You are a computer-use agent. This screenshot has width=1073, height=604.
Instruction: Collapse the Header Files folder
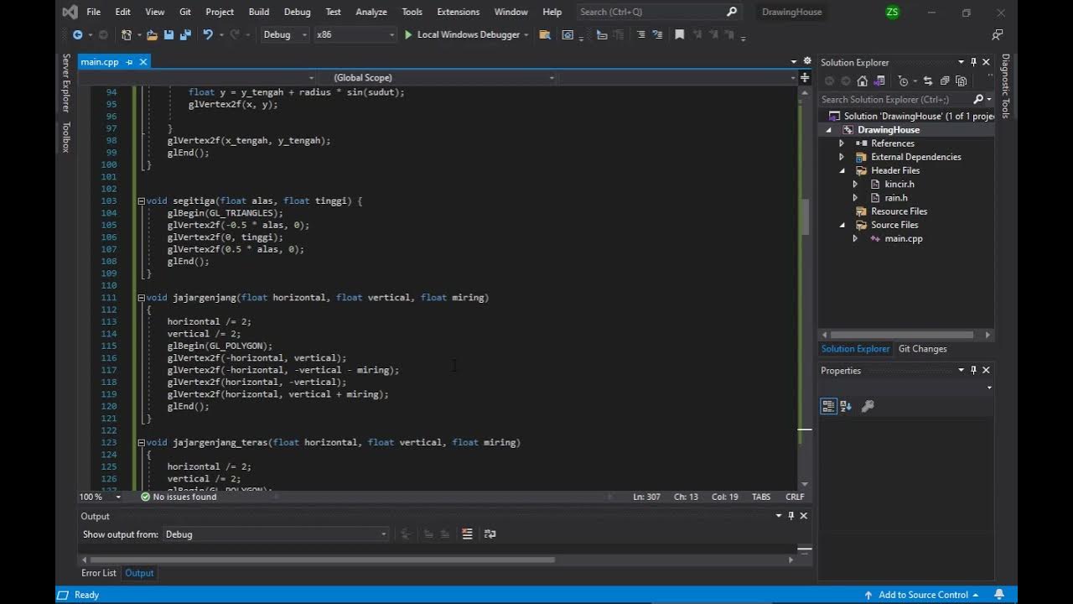842,170
